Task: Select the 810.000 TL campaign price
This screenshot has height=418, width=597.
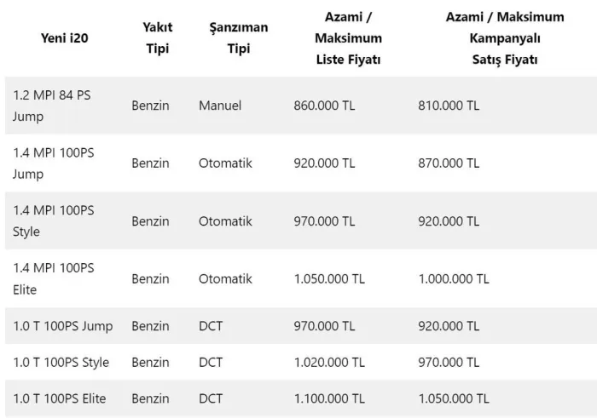Action: tap(449, 106)
